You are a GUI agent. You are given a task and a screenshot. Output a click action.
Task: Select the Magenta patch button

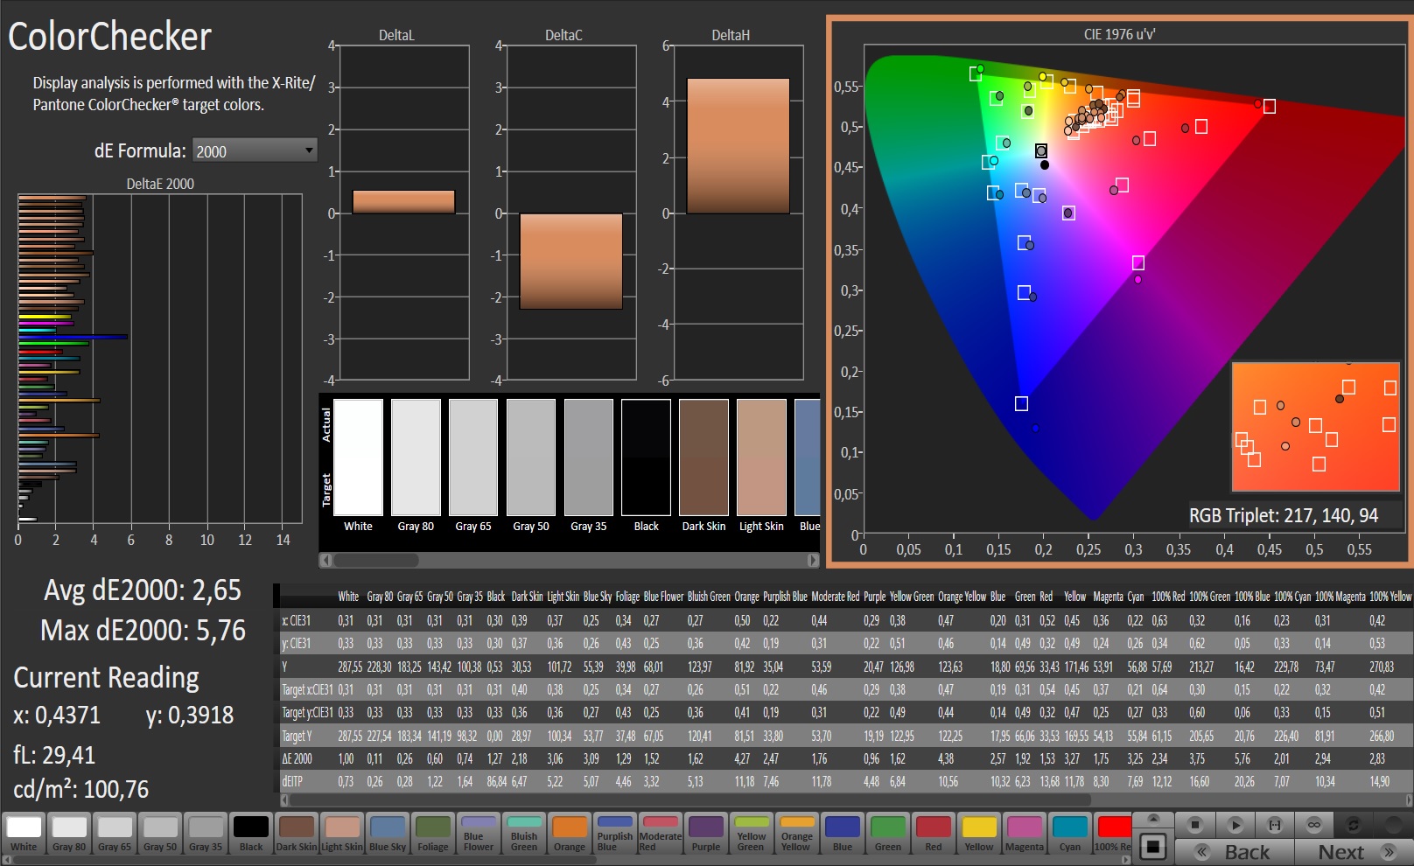coord(1025,834)
